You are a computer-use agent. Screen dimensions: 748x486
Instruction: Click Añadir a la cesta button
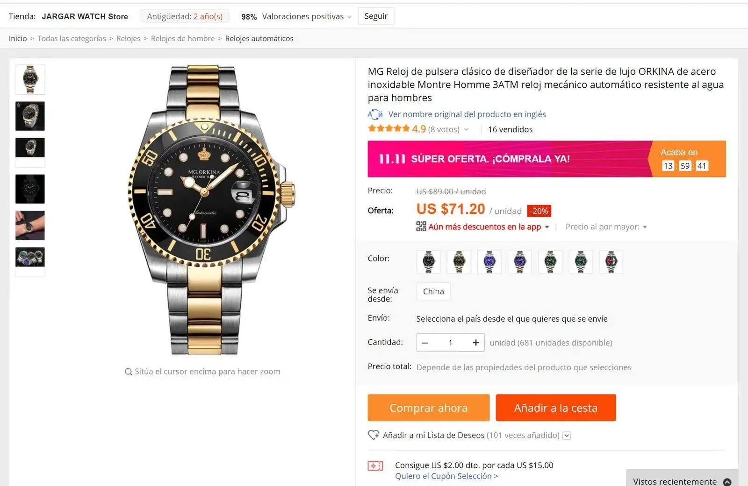point(556,408)
